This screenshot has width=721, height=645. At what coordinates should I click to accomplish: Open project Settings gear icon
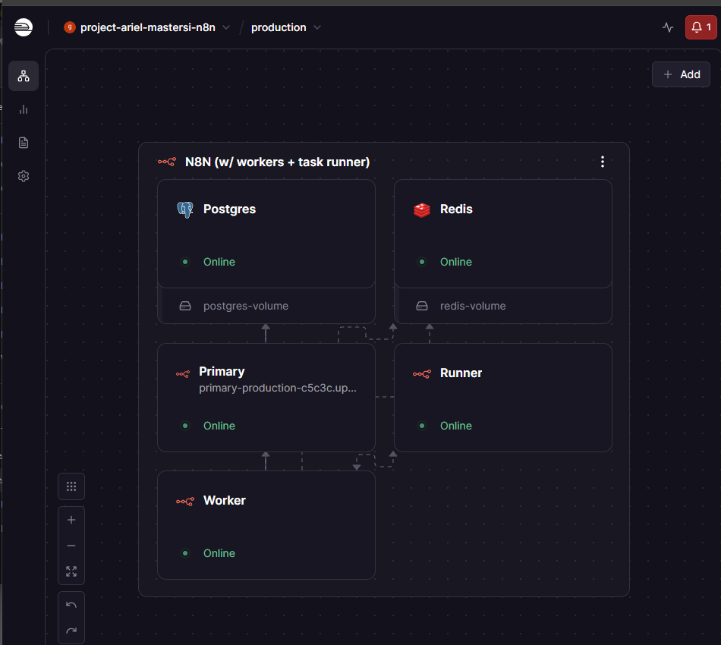pyautogui.click(x=24, y=176)
